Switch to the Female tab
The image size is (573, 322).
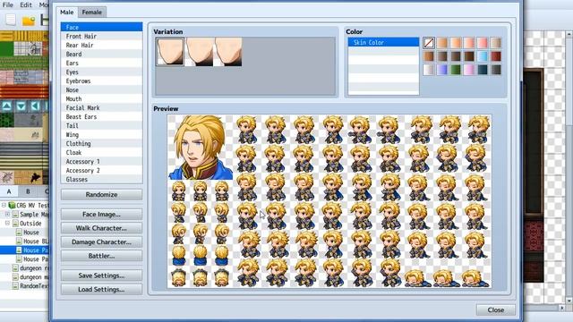point(91,12)
